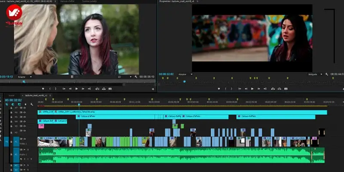Mark Out point in Program monitor

231,89
